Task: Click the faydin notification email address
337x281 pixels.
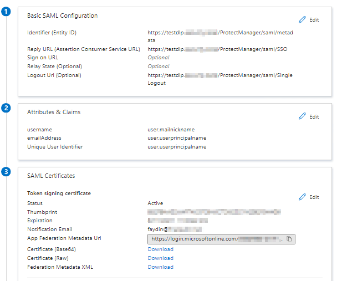Action: coord(174,229)
